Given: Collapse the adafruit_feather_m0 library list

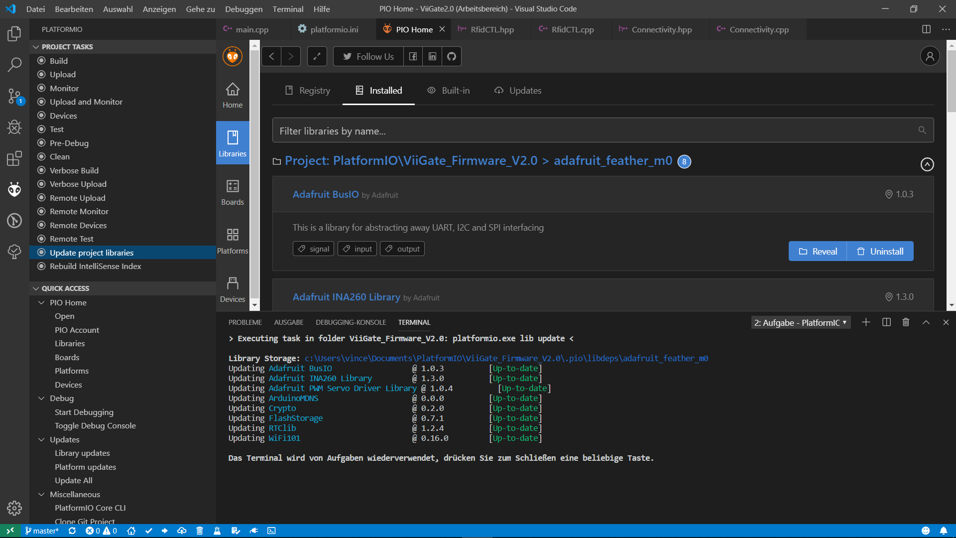Looking at the screenshot, I should (x=927, y=164).
